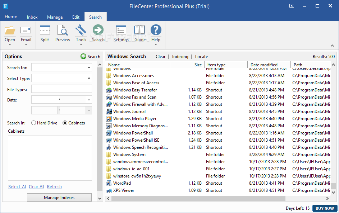Image resolution: width=339 pixels, height=213 pixels.
Task: Click Locate in Windows Search bar
Action: pos(202,57)
